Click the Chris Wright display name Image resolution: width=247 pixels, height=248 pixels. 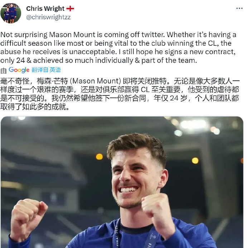pos(45,9)
